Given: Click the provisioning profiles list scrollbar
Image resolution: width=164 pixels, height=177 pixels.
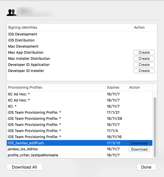Looking at the screenshot, I should coord(155,127).
